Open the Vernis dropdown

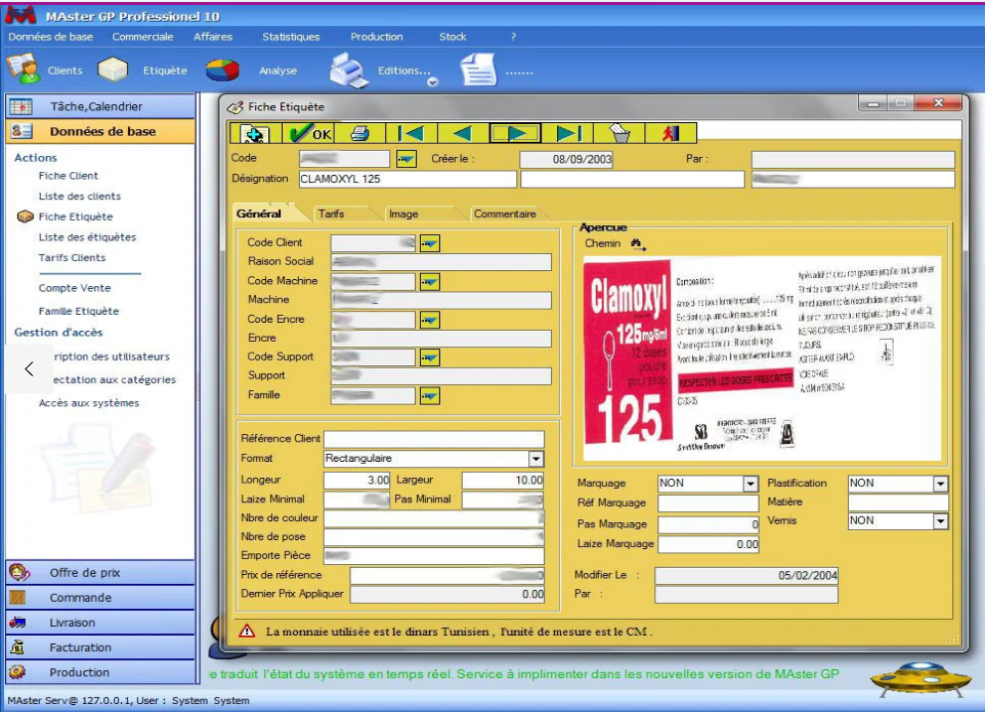click(x=940, y=521)
